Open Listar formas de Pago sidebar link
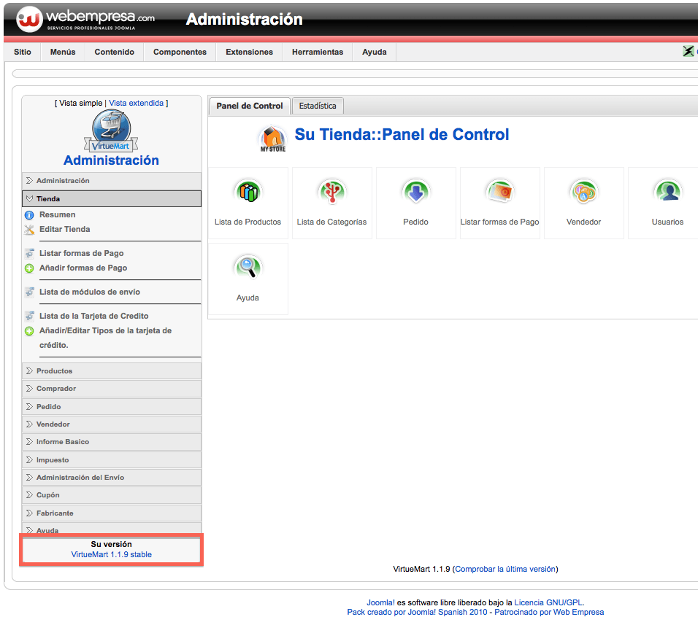The height and width of the screenshot is (625, 698). pos(82,253)
